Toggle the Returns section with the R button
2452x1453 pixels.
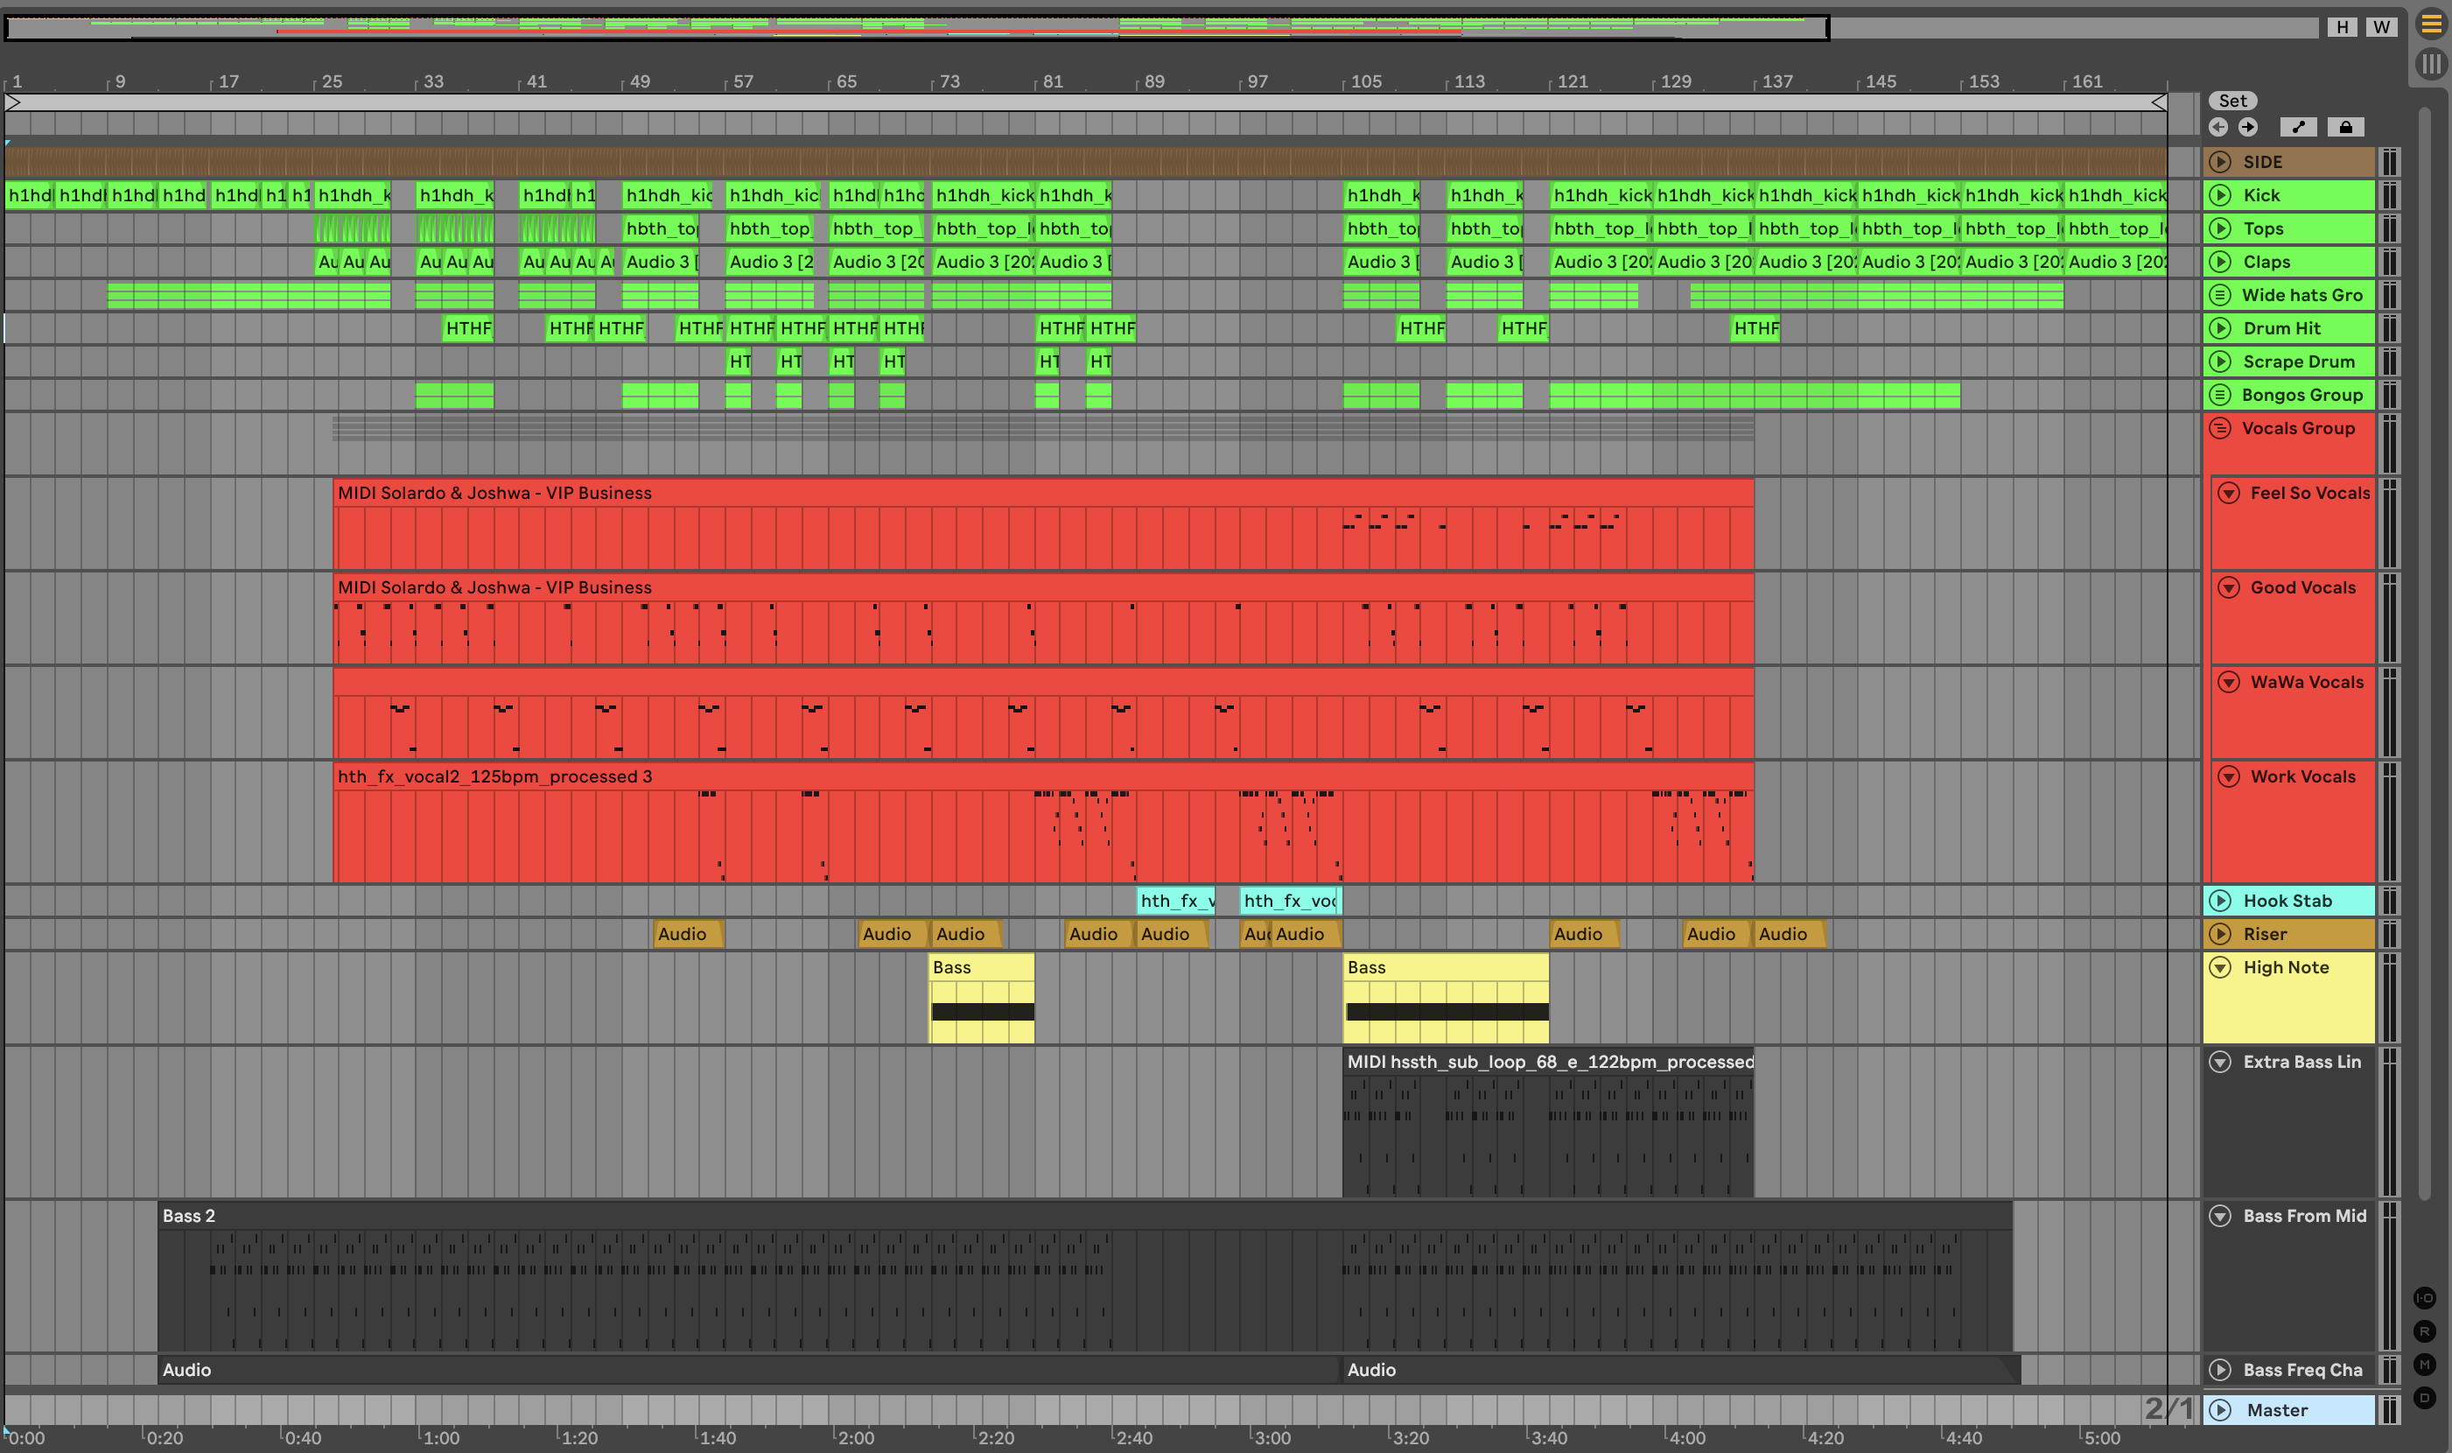tap(2425, 1331)
